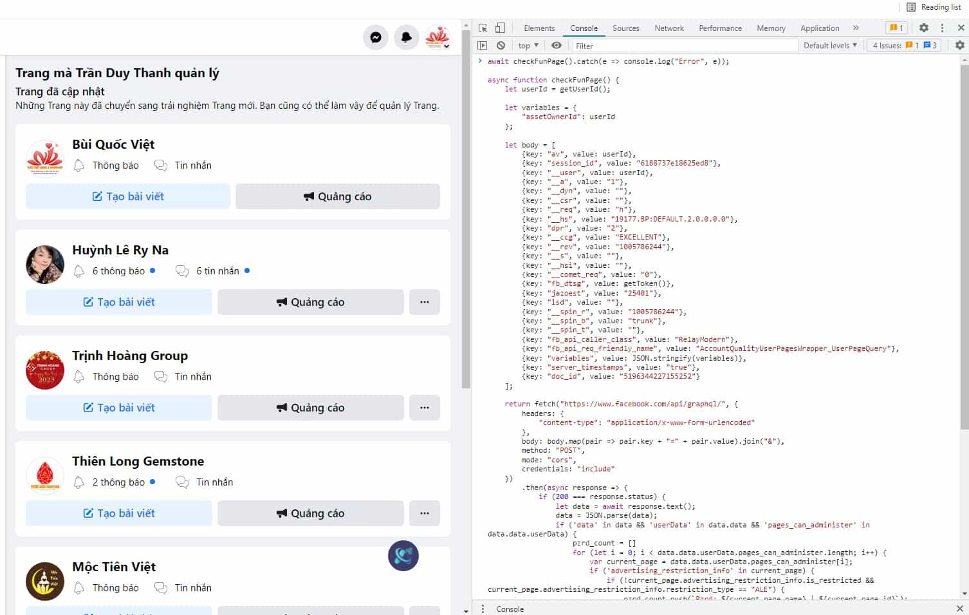Switch to the Performance tab
The width and height of the screenshot is (969, 615).
click(x=720, y=28)
